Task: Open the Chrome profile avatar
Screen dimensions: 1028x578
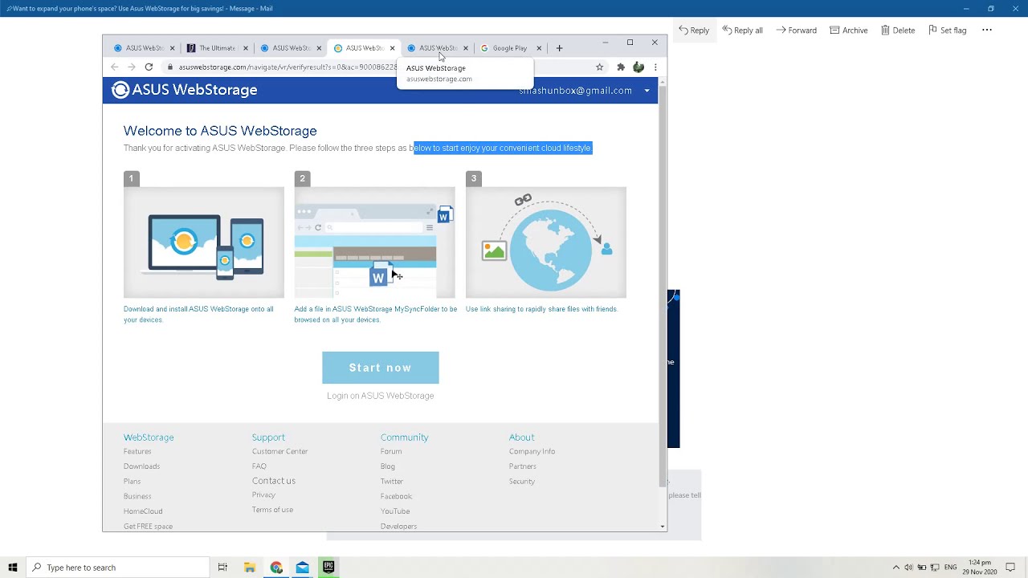Action: [638, 67]
